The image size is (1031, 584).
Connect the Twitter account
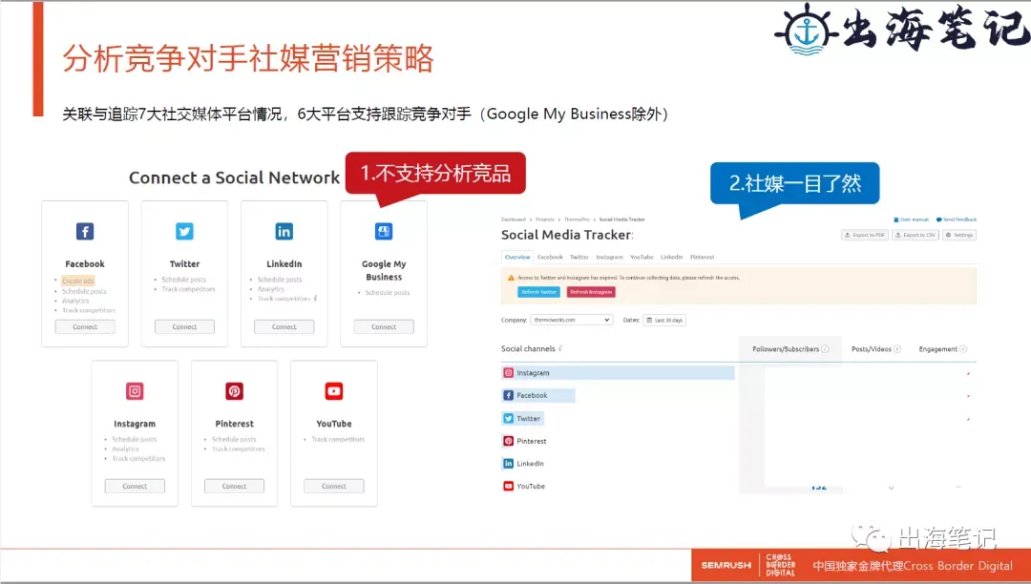click(x=185, y=326)
